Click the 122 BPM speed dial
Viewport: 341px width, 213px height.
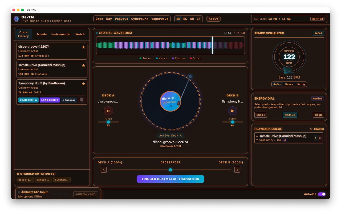coord(289,57)
